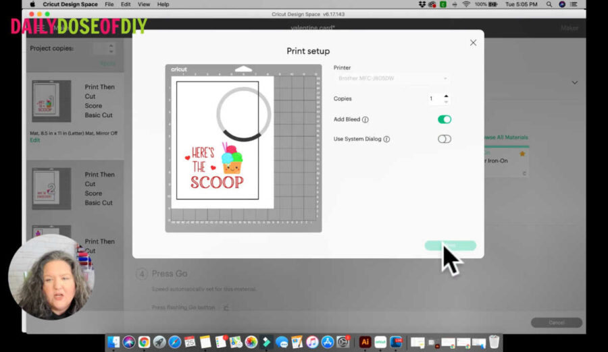Open the Edit menu

pos(126,4)
